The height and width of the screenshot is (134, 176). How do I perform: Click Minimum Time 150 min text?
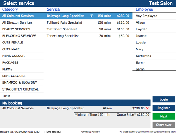click(93, 115)
